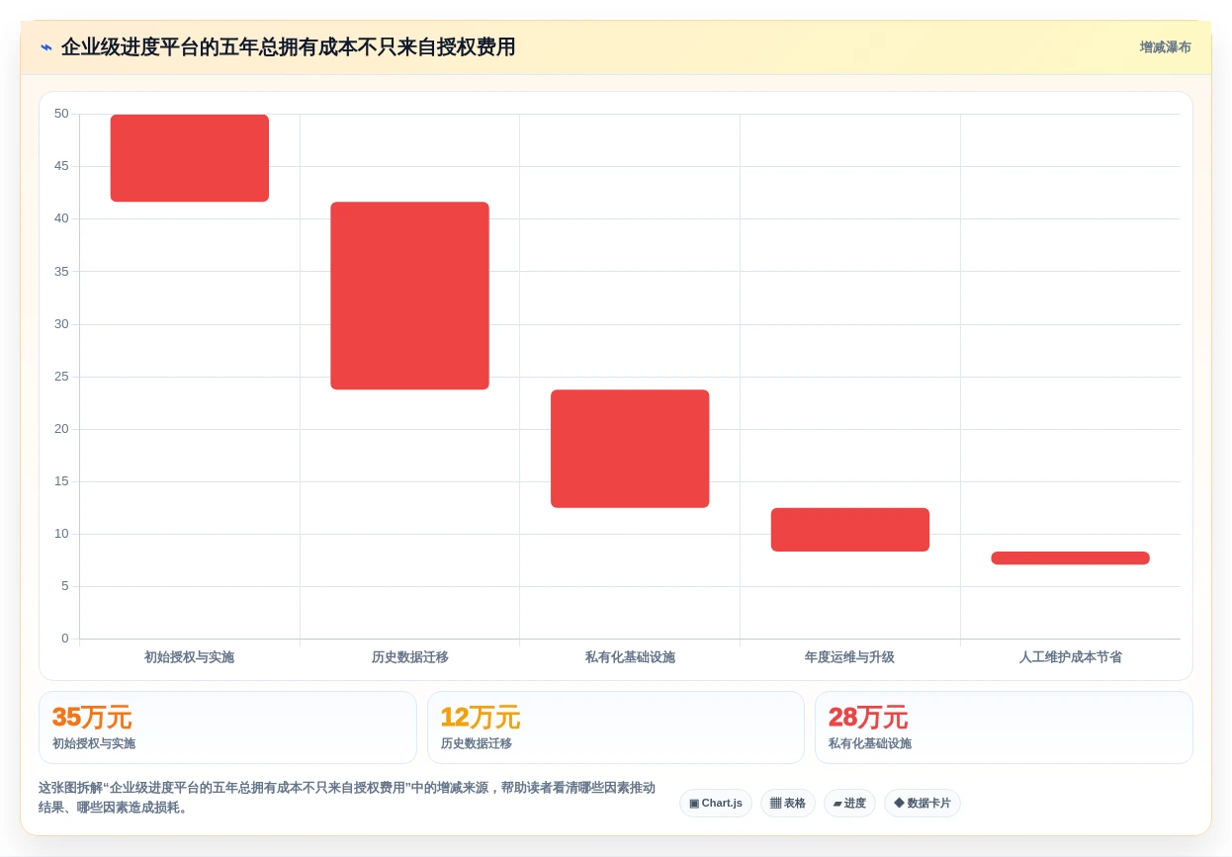This screenshot has width=1232, height=857.
Task: Open the 35万元 data card
Action: point(227,728)
